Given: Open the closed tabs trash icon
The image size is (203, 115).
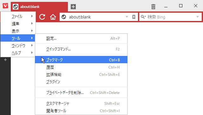Looking at the screenshot, I should click(153, 6).
